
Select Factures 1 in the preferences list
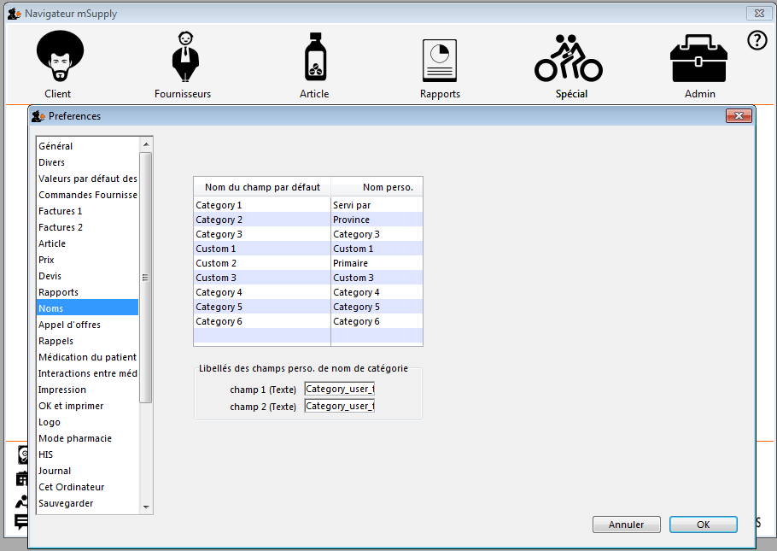coord(87,211)
